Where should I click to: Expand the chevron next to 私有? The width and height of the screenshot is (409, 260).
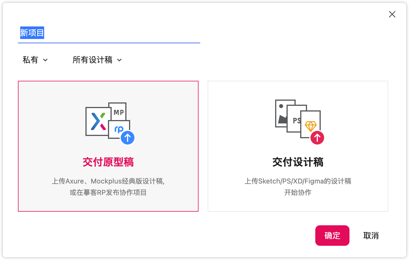click(x=45, y=60)
